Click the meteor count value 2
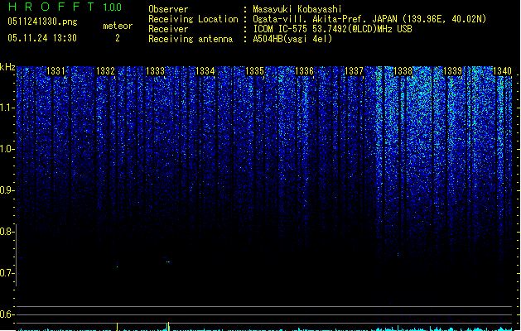 point(118,38)
